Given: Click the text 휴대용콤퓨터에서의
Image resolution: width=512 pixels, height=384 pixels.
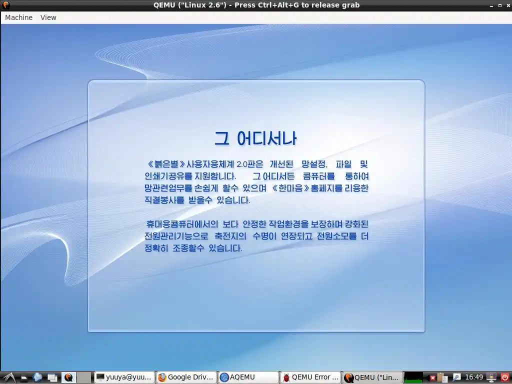Looking at the screenshot, I should click(182, 224).
